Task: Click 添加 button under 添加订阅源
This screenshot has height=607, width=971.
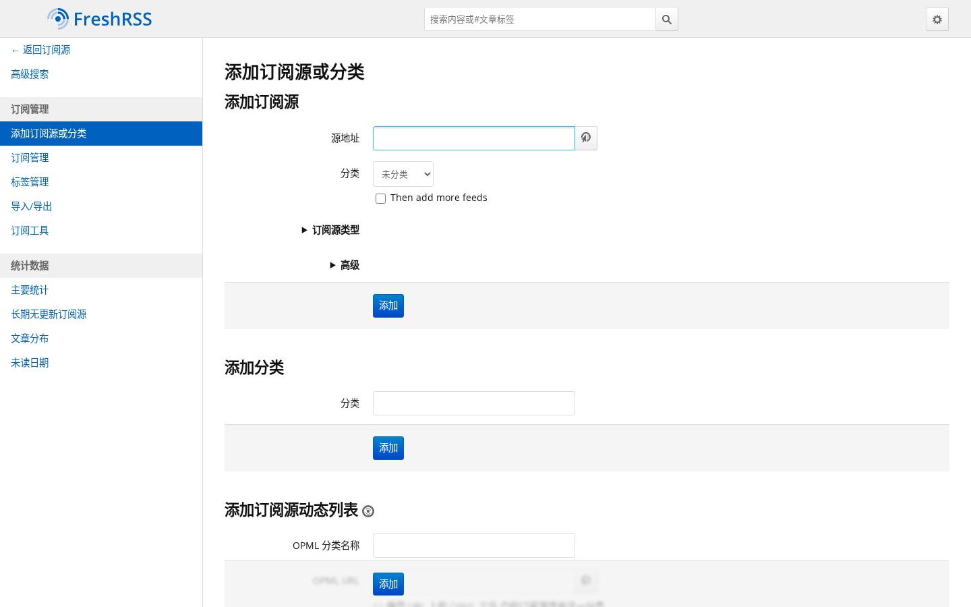Action: pyautogui.click(x=388, y=306)
